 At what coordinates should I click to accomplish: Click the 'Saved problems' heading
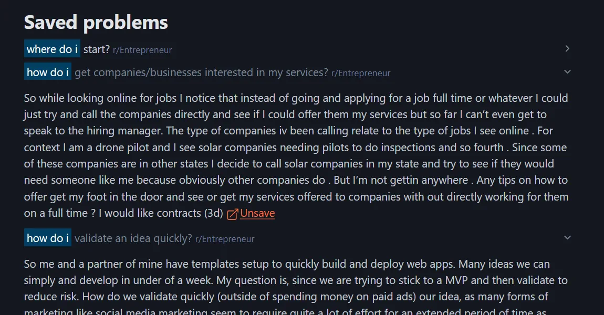coord(96,23)
